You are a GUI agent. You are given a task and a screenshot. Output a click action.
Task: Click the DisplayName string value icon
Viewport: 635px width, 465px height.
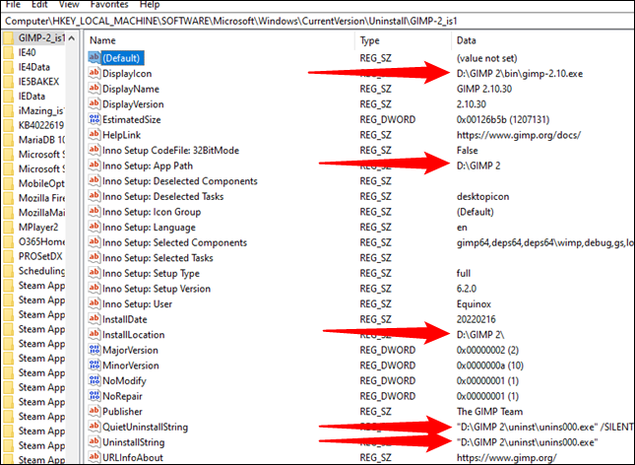click(x=94, y=89)
